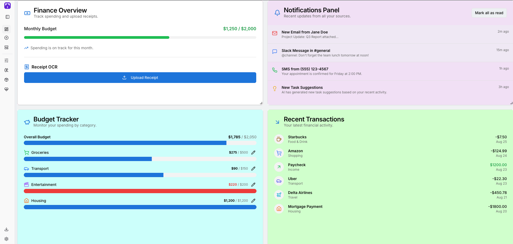Click the download icon in sidebar
Viewport: 513px width, 244px height.
(x=6, y=229)
